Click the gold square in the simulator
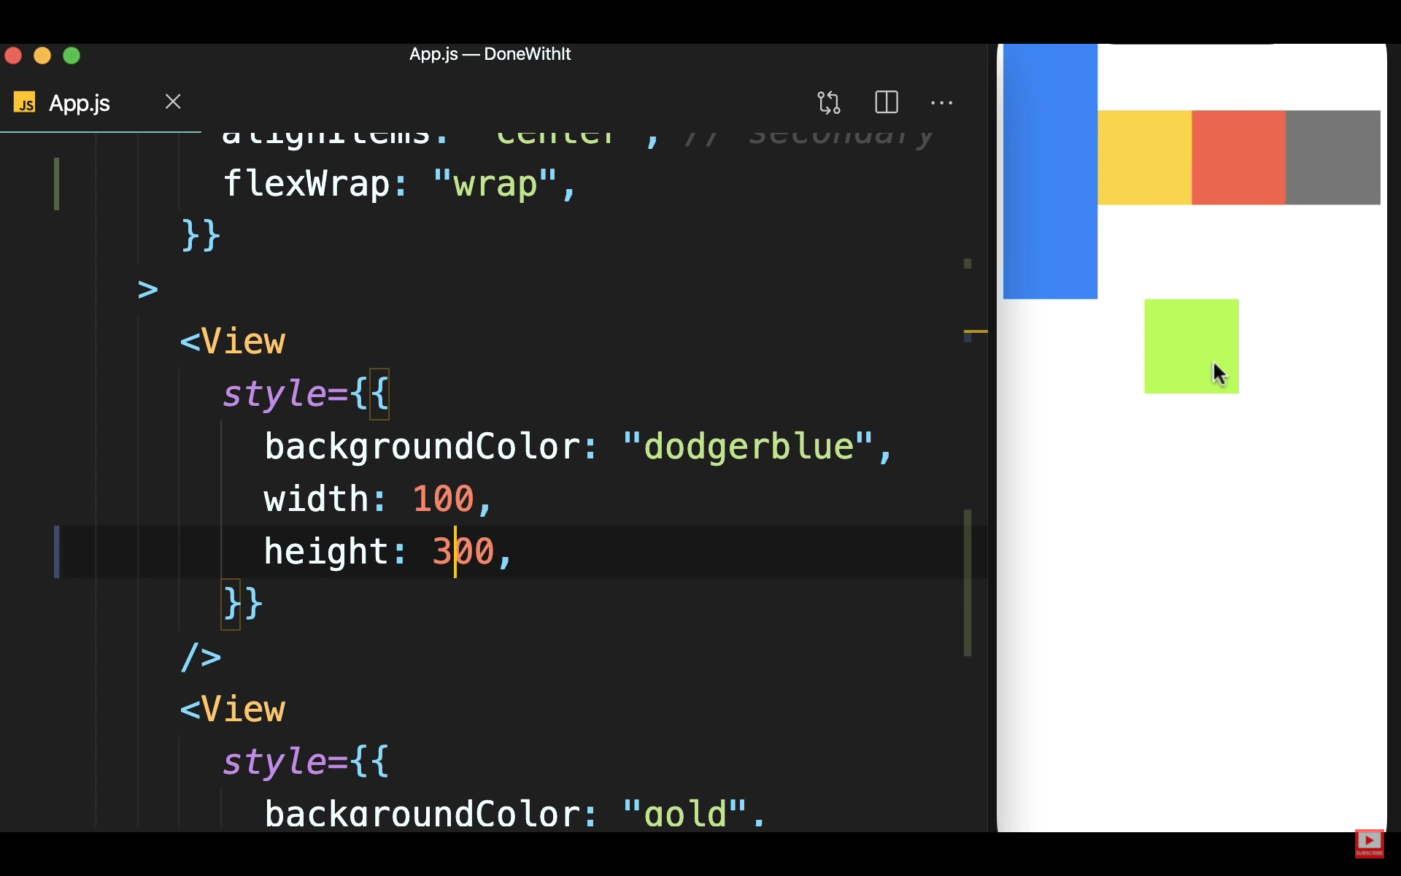Viewport: 1401px width, 876px height. coord(1143,158)
